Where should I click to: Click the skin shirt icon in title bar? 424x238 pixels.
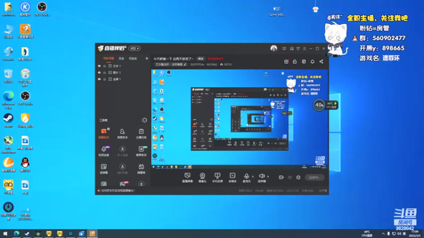298,49
